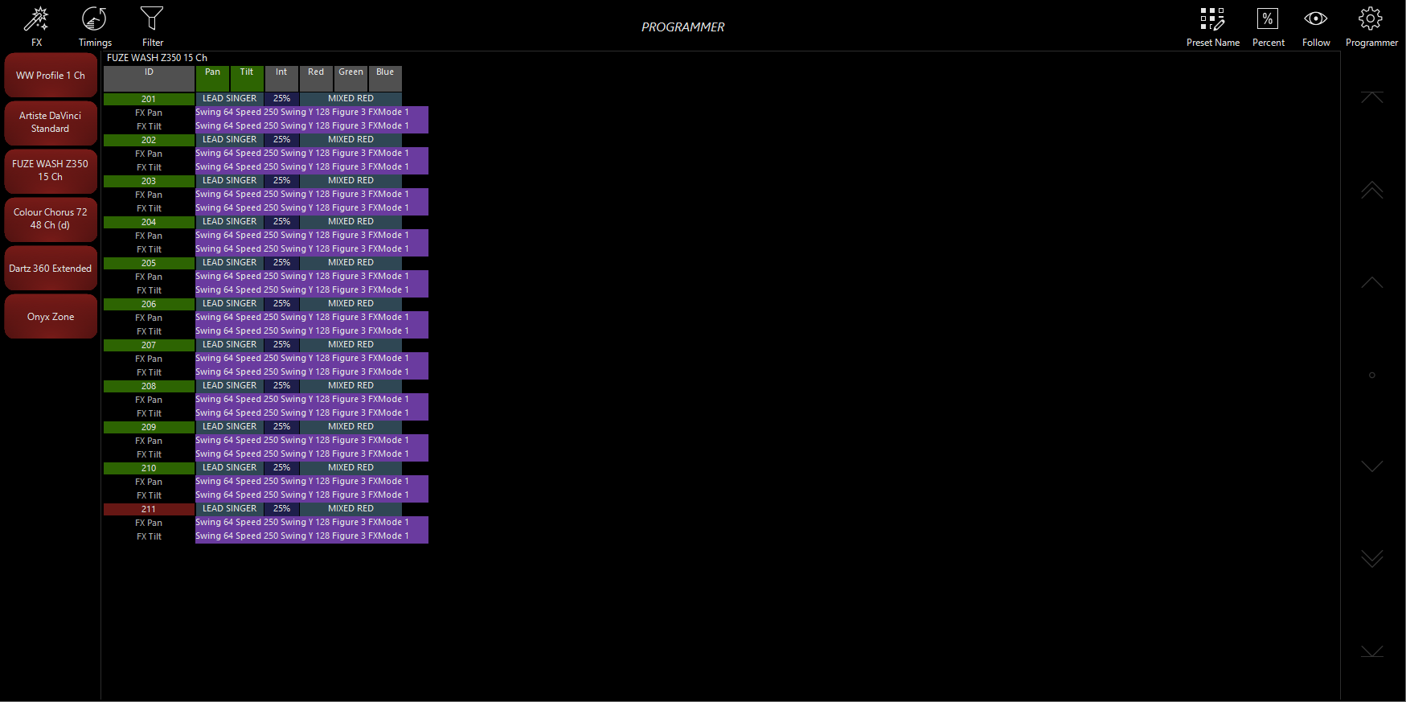Image resolution: width=1406 pixels, height=702 pixels.
Task: Click FX Tilt swing values under fixture 201
Action: pos(312,126)
